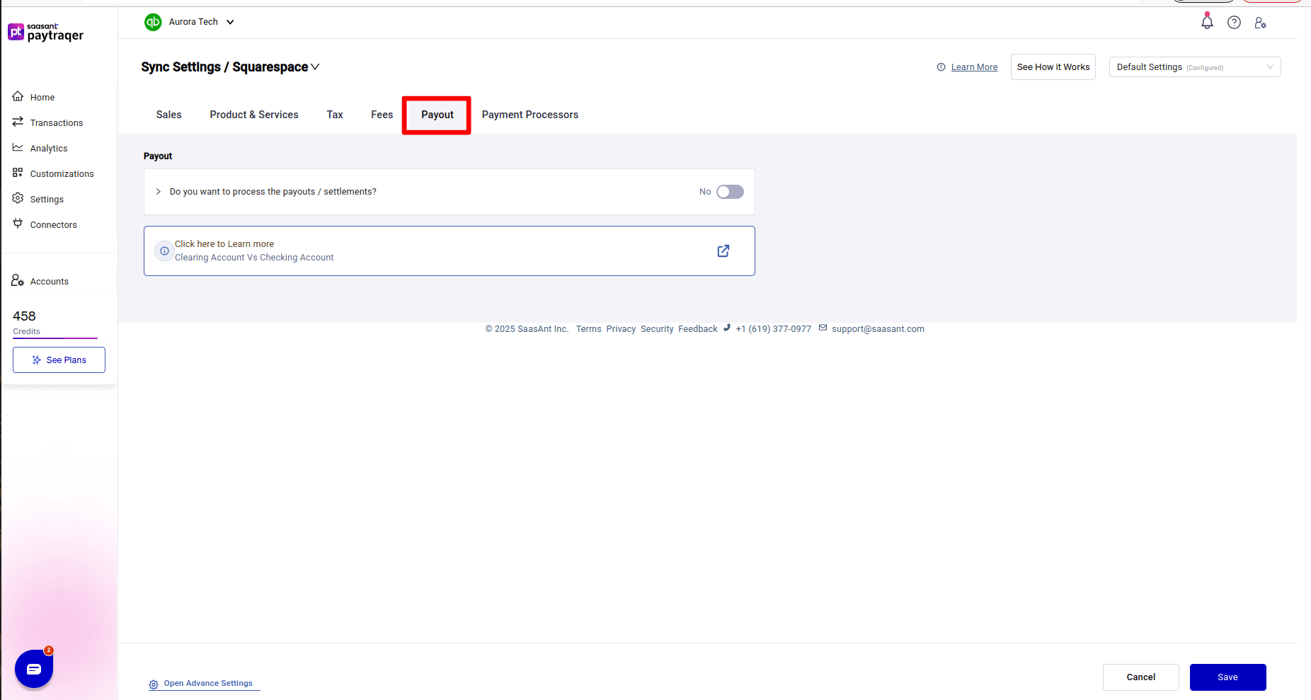Open the chat support bubble
This screenshot has height=700, width=1311.
point(33,668)
